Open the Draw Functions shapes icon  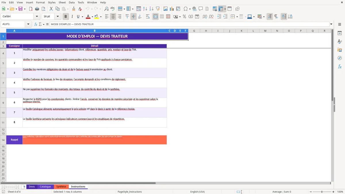237,9
